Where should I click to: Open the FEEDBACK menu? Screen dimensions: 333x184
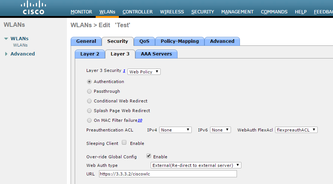(323, 12)
